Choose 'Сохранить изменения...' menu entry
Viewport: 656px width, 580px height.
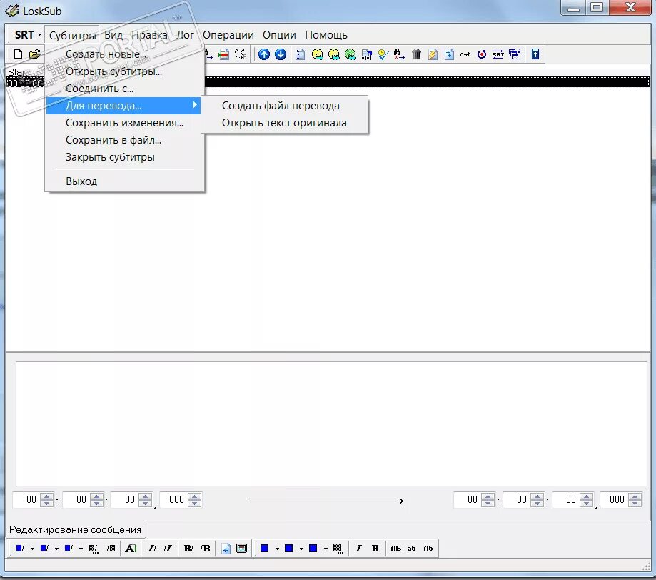pyautogui.click(x=124, y=123)
